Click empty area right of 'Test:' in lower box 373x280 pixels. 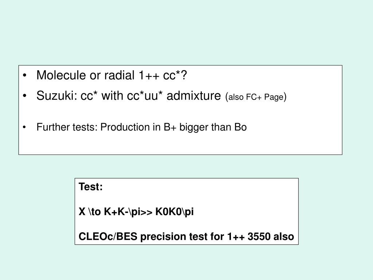point(200,187)
